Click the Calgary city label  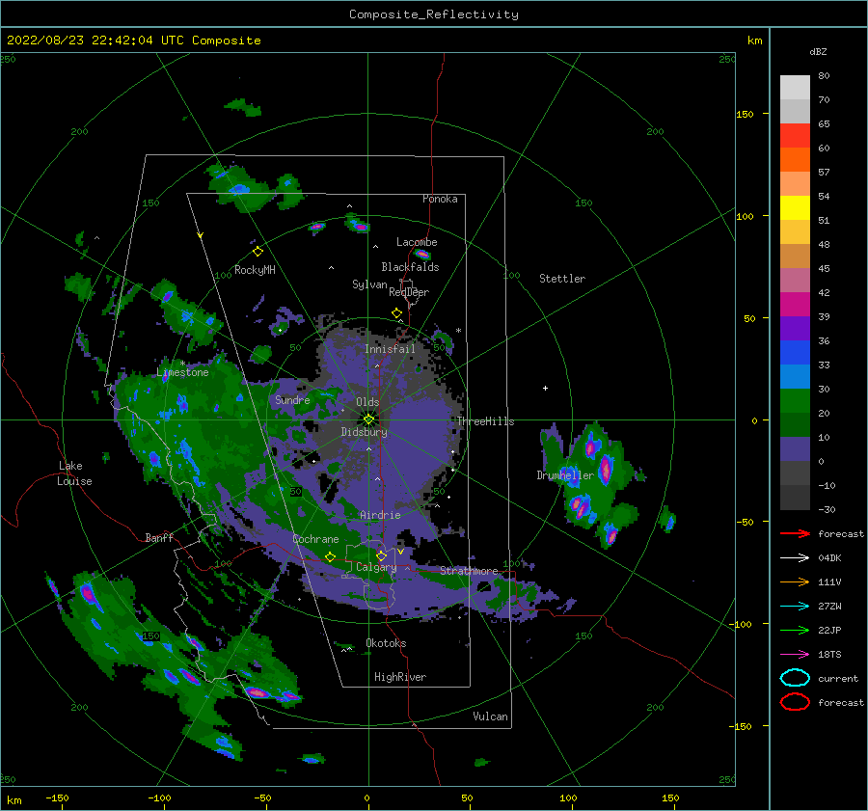pos(376,567)
